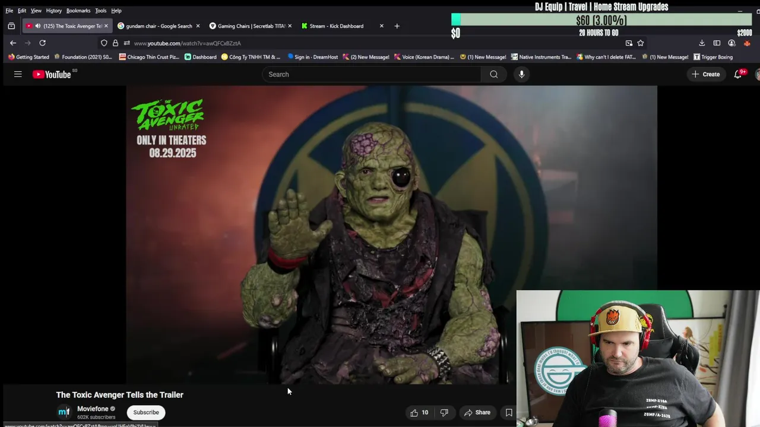Close the Kick Dashboard tab
This screenshot has height=427, width=760.
click(x=381, y=26)
